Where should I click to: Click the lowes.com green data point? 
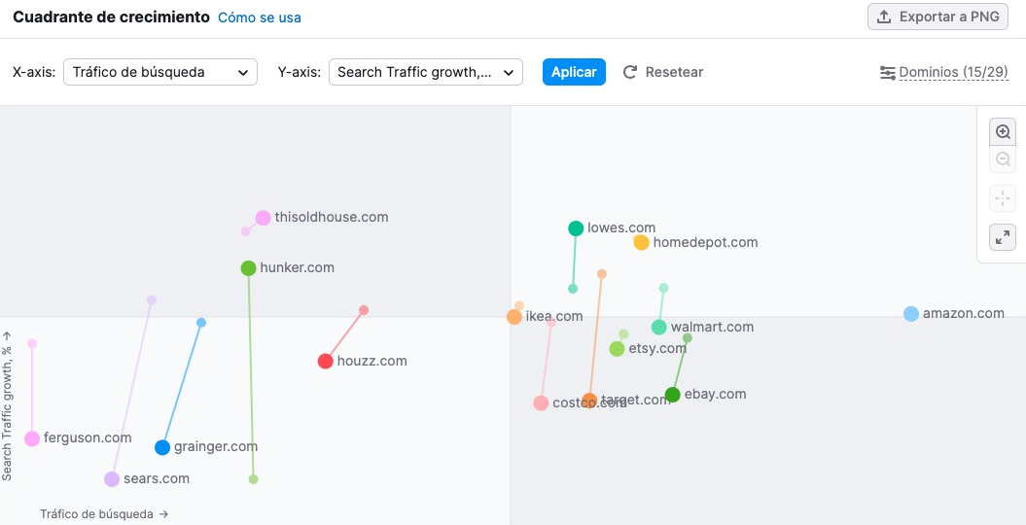576,228
